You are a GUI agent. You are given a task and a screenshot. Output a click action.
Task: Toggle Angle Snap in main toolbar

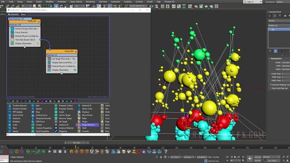click(110, 6)
